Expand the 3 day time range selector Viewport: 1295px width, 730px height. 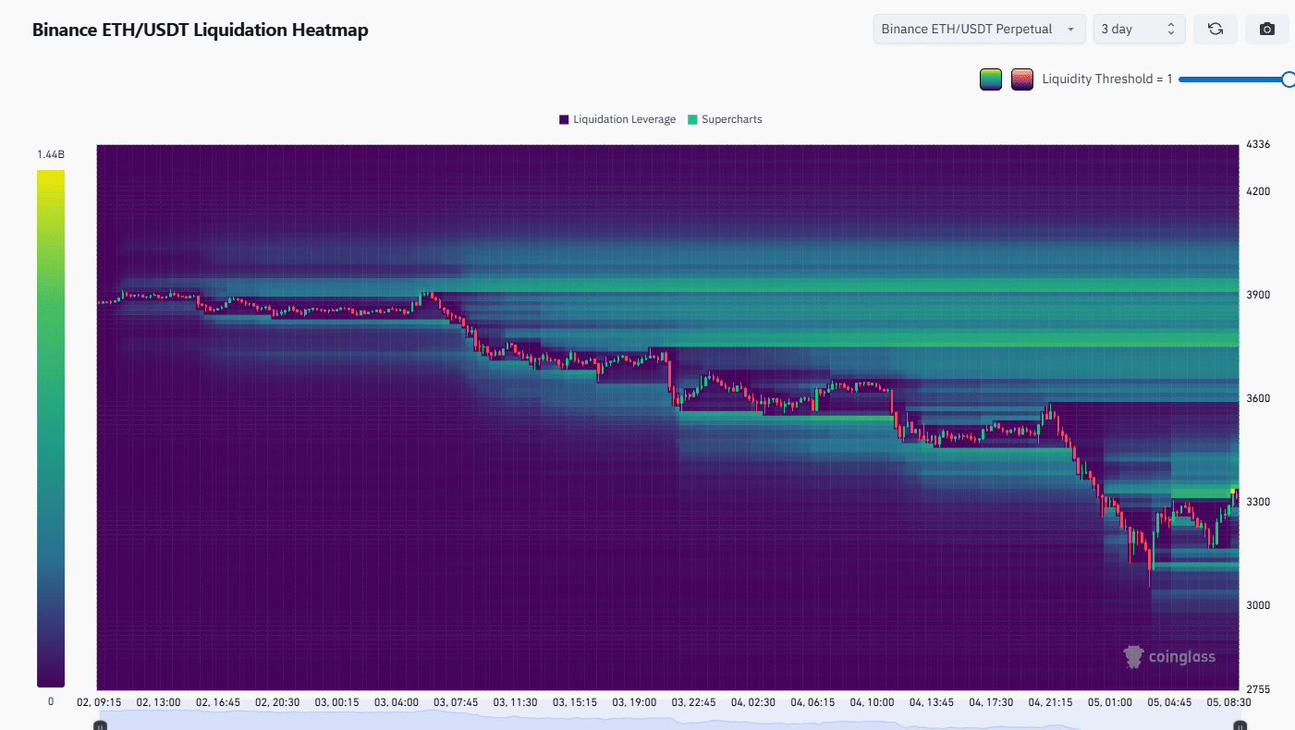click(x=1139, y=29)
